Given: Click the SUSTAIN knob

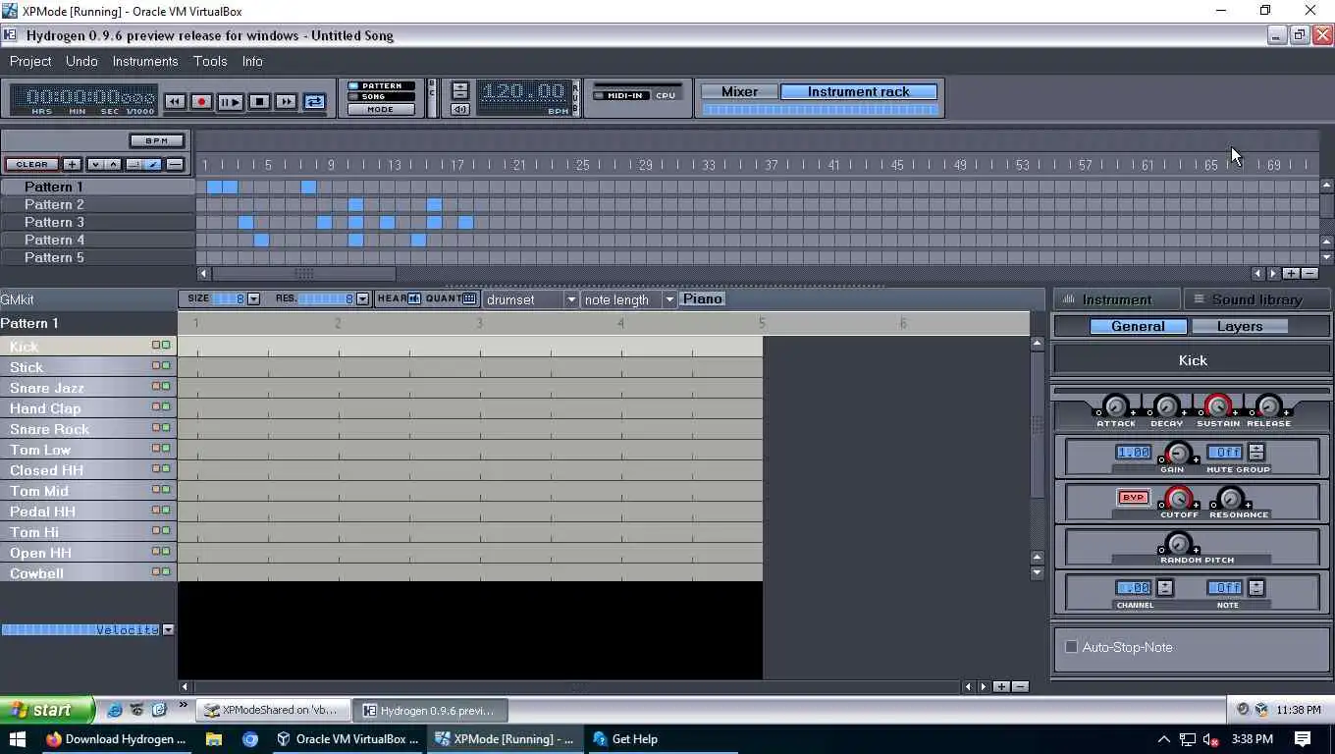Looking at the screenshot, I should tap(1217, 405).
